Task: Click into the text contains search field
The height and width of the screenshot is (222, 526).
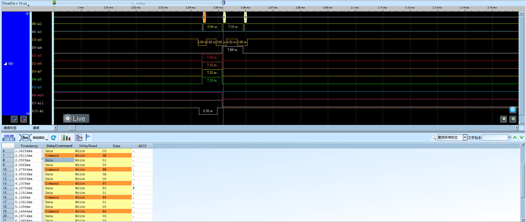Action: [495, 137]
